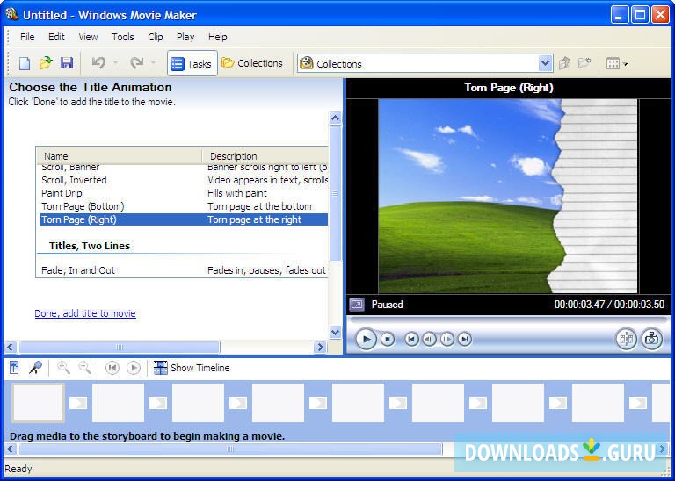Open the Undo history dropdown arrow
Viewport: 675px width, 481px height.
(x=115, y=63)
